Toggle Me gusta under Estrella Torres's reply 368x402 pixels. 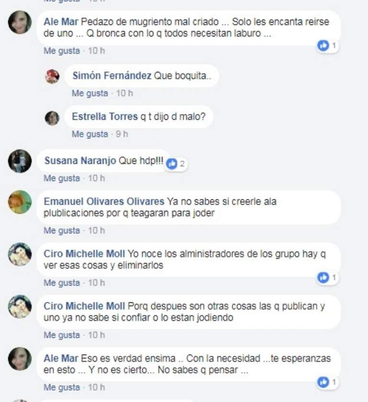pos(90,134)
